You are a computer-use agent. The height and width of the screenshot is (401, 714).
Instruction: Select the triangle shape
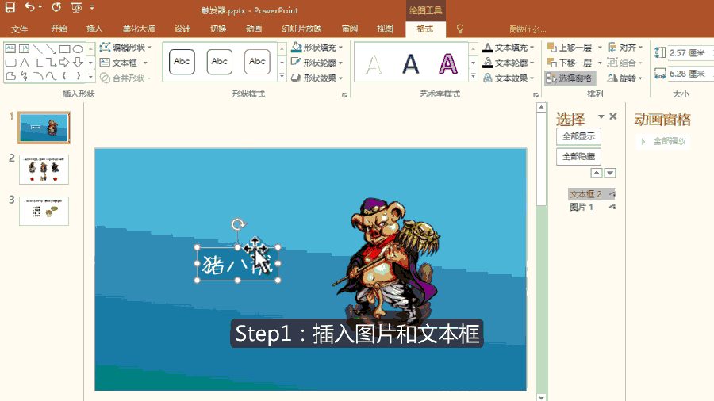pos(24,63)
